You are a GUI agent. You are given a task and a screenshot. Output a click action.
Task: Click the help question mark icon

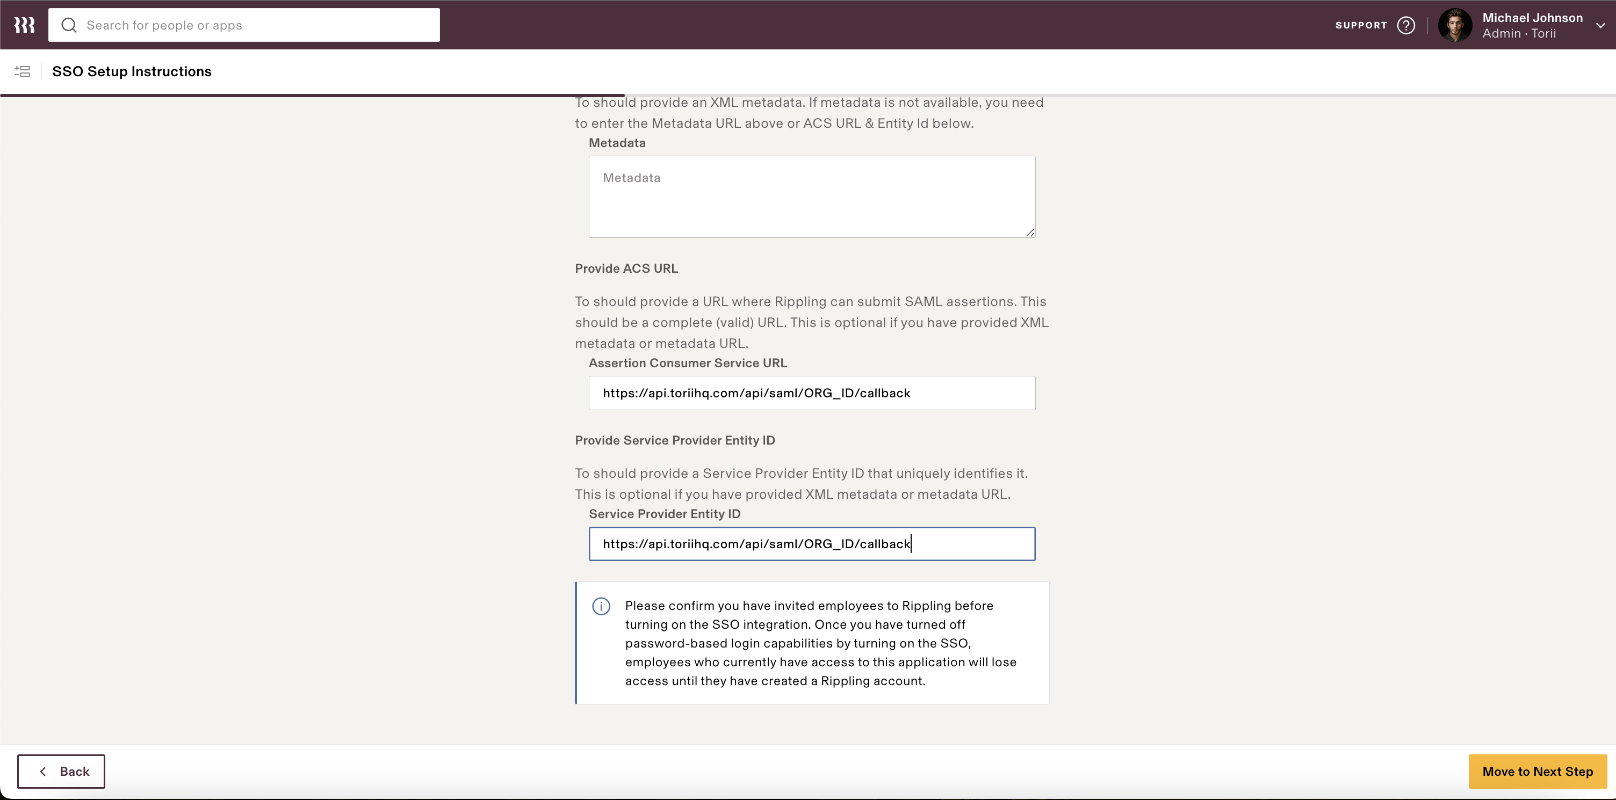(1406, 25)
